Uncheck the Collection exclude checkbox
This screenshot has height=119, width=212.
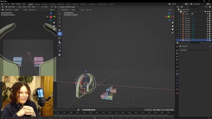tap(205, 12)
